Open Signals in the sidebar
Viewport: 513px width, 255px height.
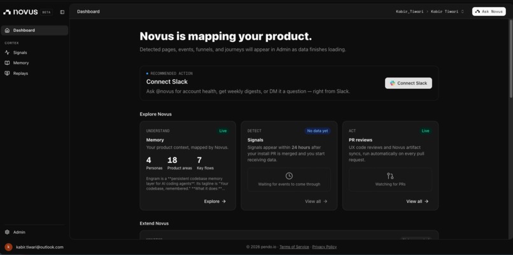point(34,53)
